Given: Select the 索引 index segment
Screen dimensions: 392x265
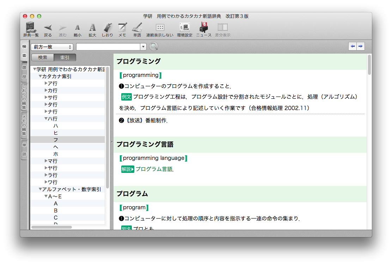Looking at the screenshot, I should tap(65, 58).
